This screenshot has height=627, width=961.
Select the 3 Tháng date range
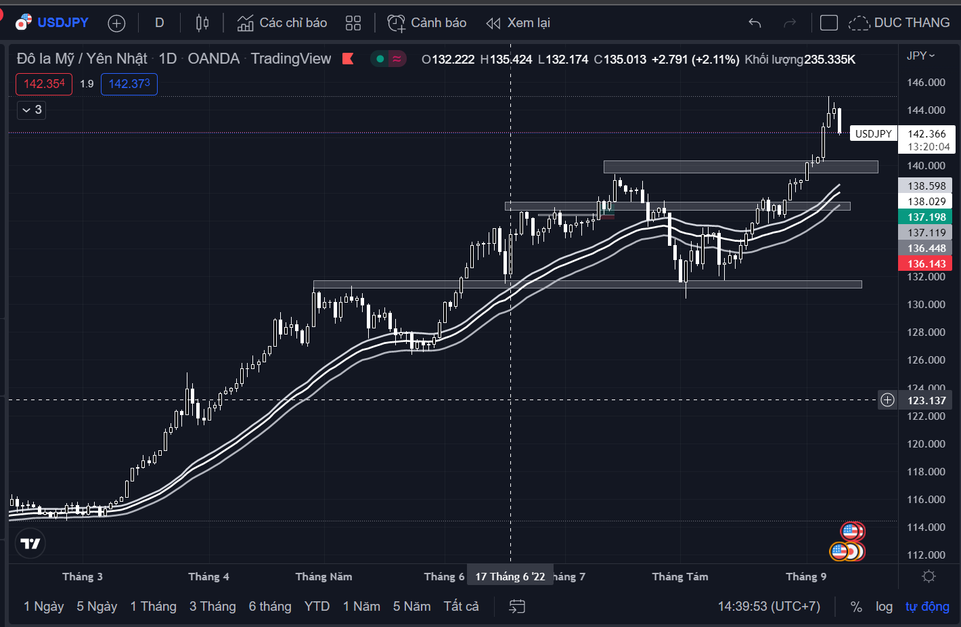(213, 606)
